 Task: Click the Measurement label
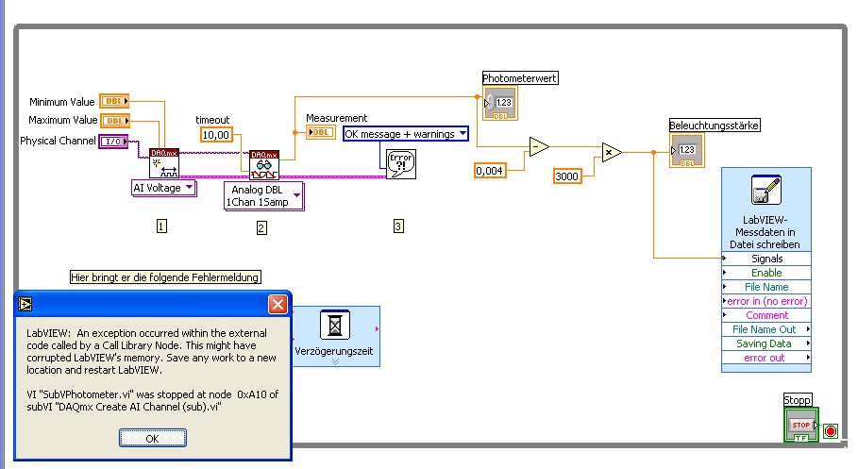(337, 118)
